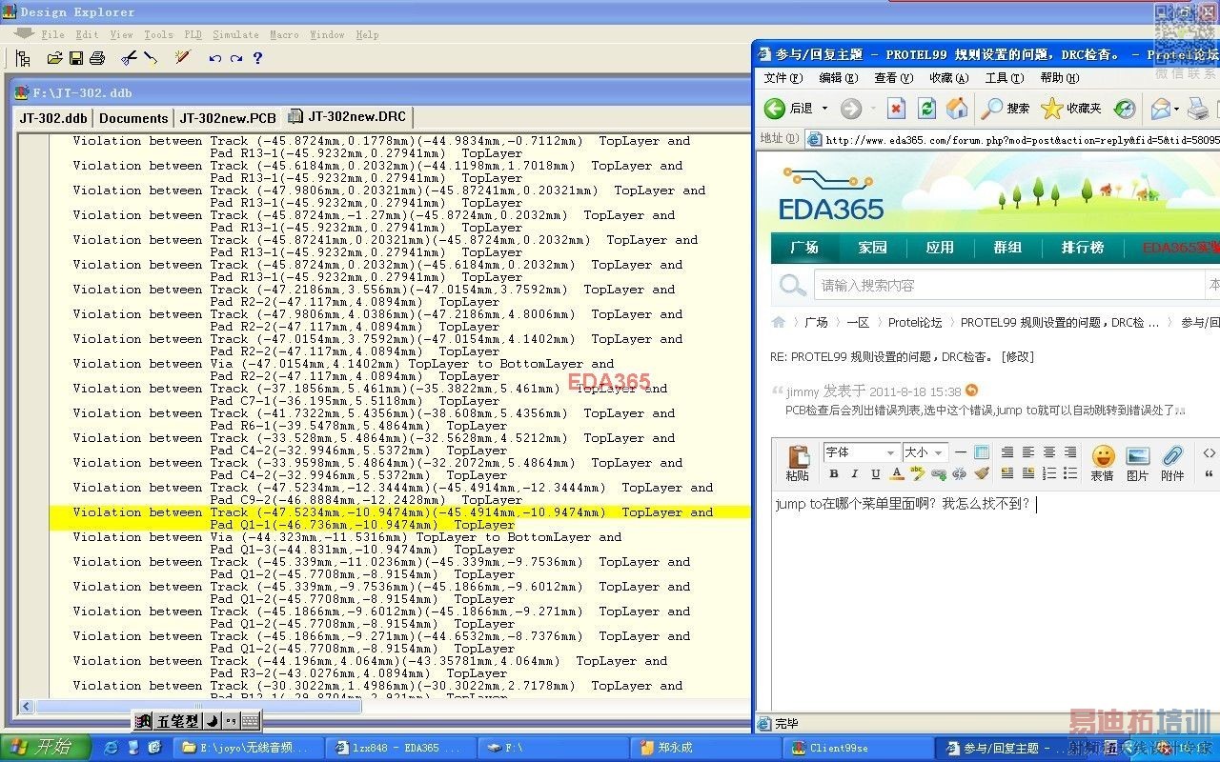The image size is (1220, 762).
Task: Click the redo arrow in Design Explorer toolbar
Action: click(235, 58)
